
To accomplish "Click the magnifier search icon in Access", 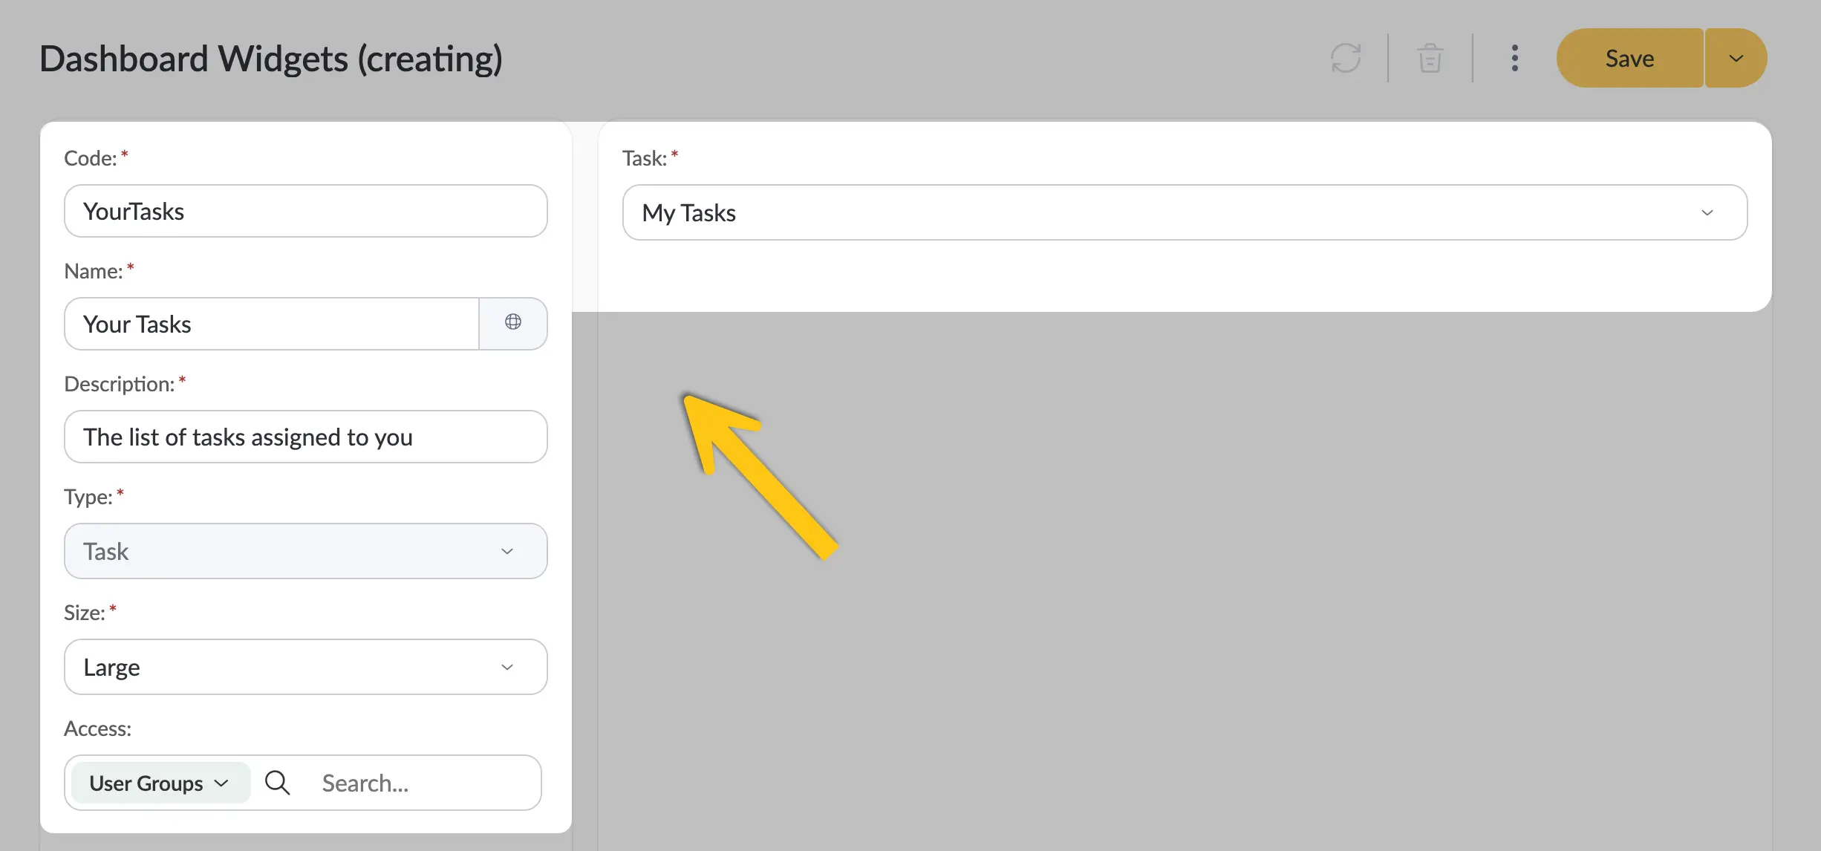I will click(x=278, y=783).
